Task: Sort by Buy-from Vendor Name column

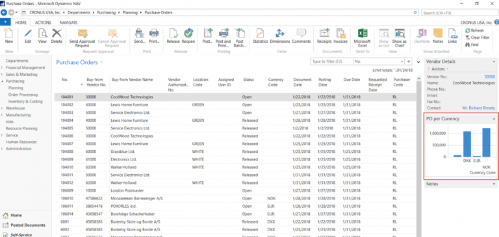Action: (x=132, y=80)
